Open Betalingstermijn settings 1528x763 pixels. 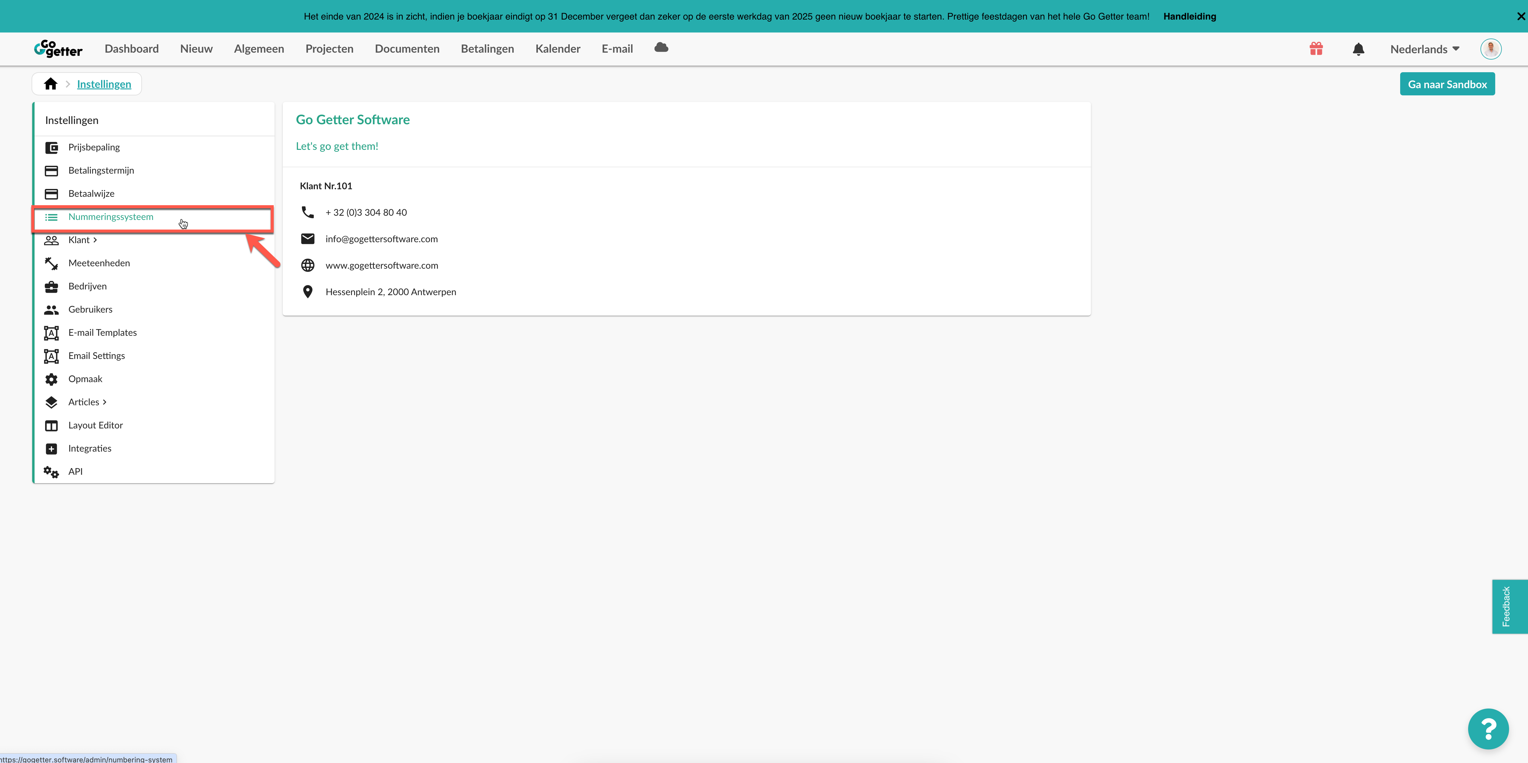(x=154, y=170)
